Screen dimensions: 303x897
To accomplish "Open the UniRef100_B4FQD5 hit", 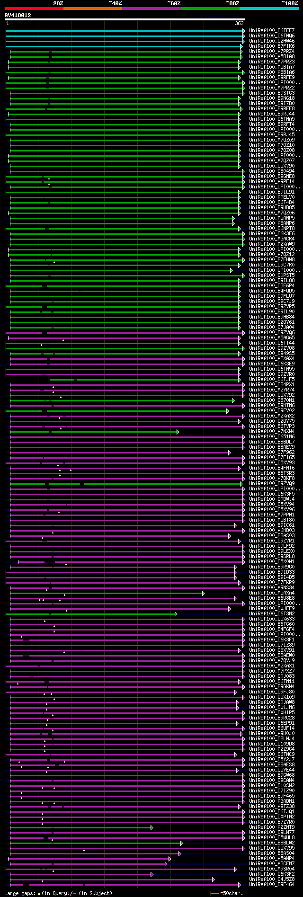I will pyautogui.click(x=272, y=291).
